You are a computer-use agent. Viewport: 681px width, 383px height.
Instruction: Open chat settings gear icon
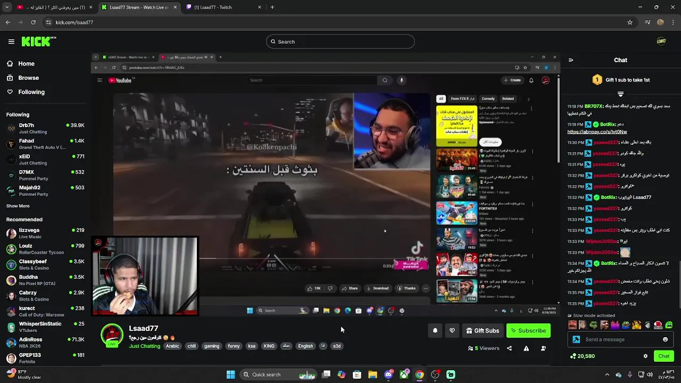tap(645, 356)
